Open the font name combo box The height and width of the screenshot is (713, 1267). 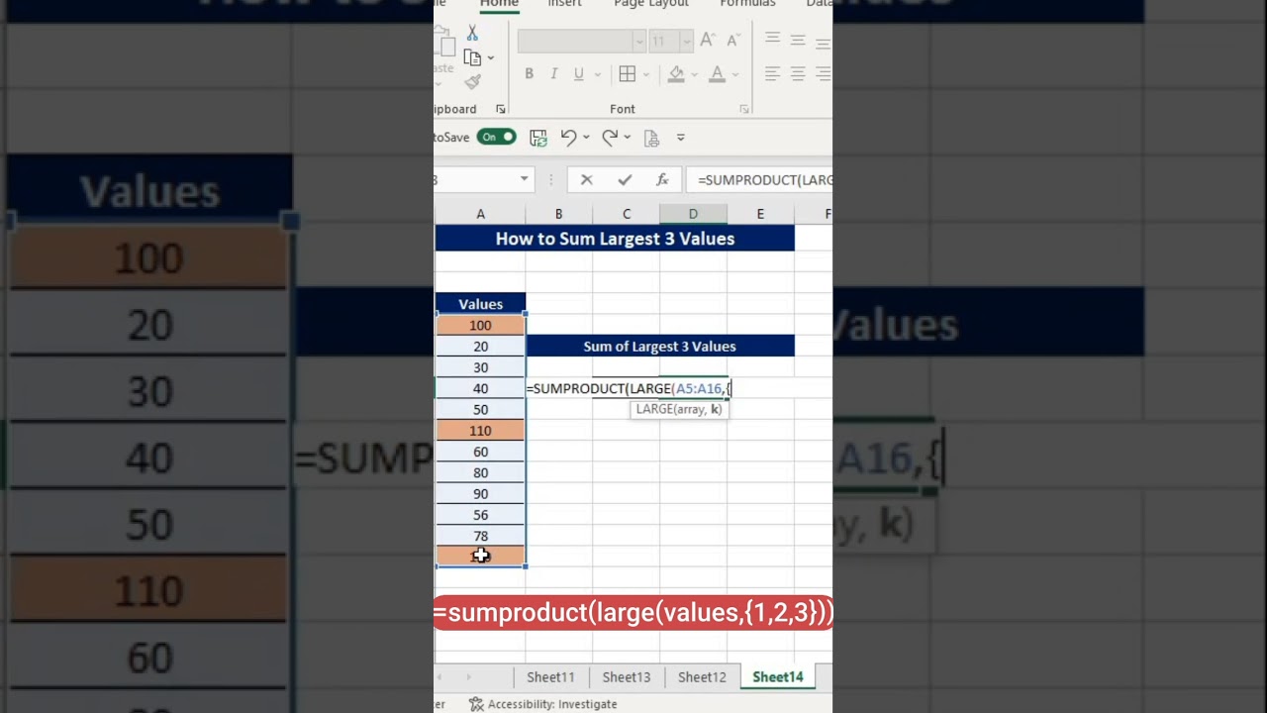[581, 41]
